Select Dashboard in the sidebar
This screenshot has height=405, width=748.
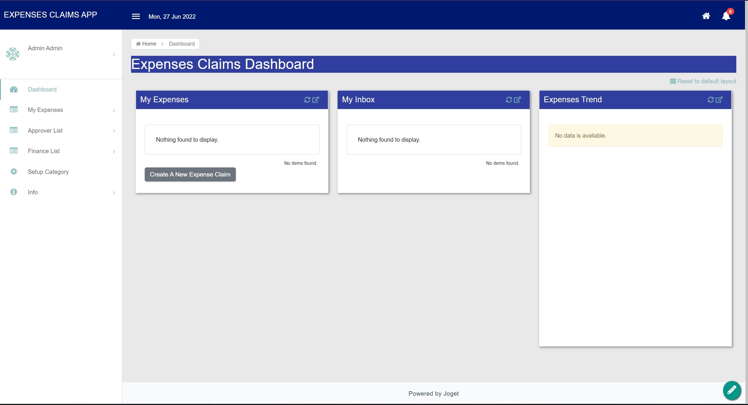click(42, 89)
